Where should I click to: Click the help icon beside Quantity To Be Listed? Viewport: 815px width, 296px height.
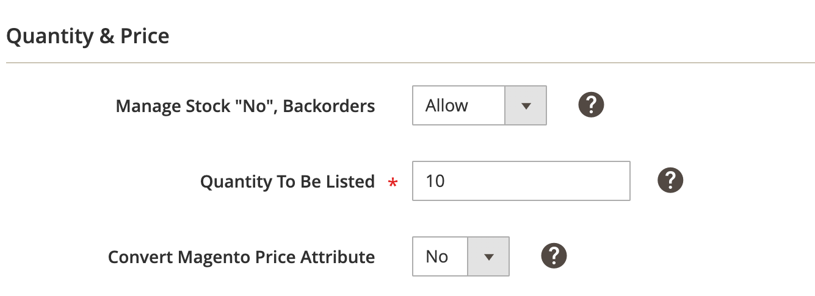(670, 180)
